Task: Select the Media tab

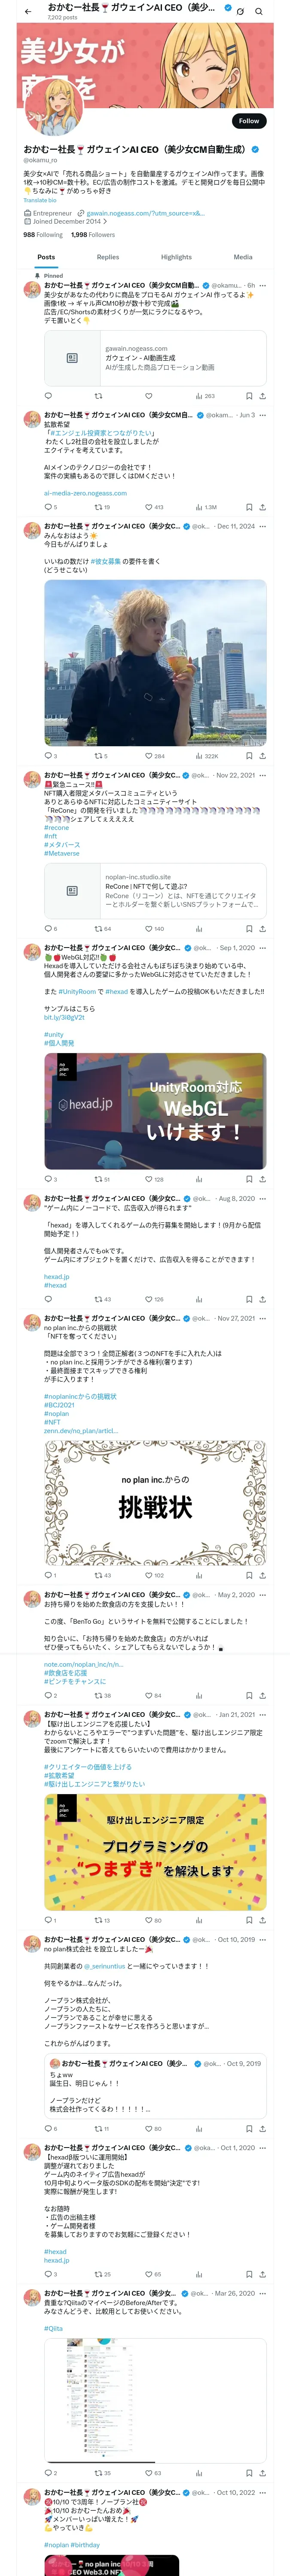Action: click(x=243, y=257)
